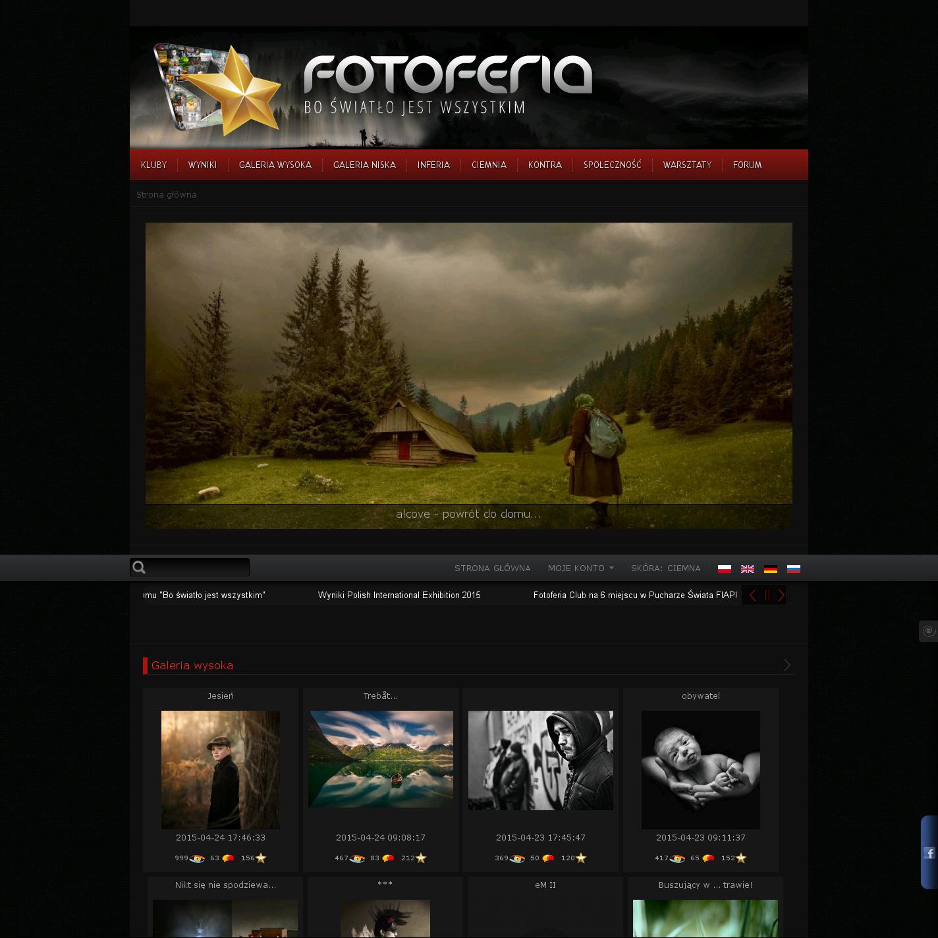Open the obywatel photo title

pos(701,696)
